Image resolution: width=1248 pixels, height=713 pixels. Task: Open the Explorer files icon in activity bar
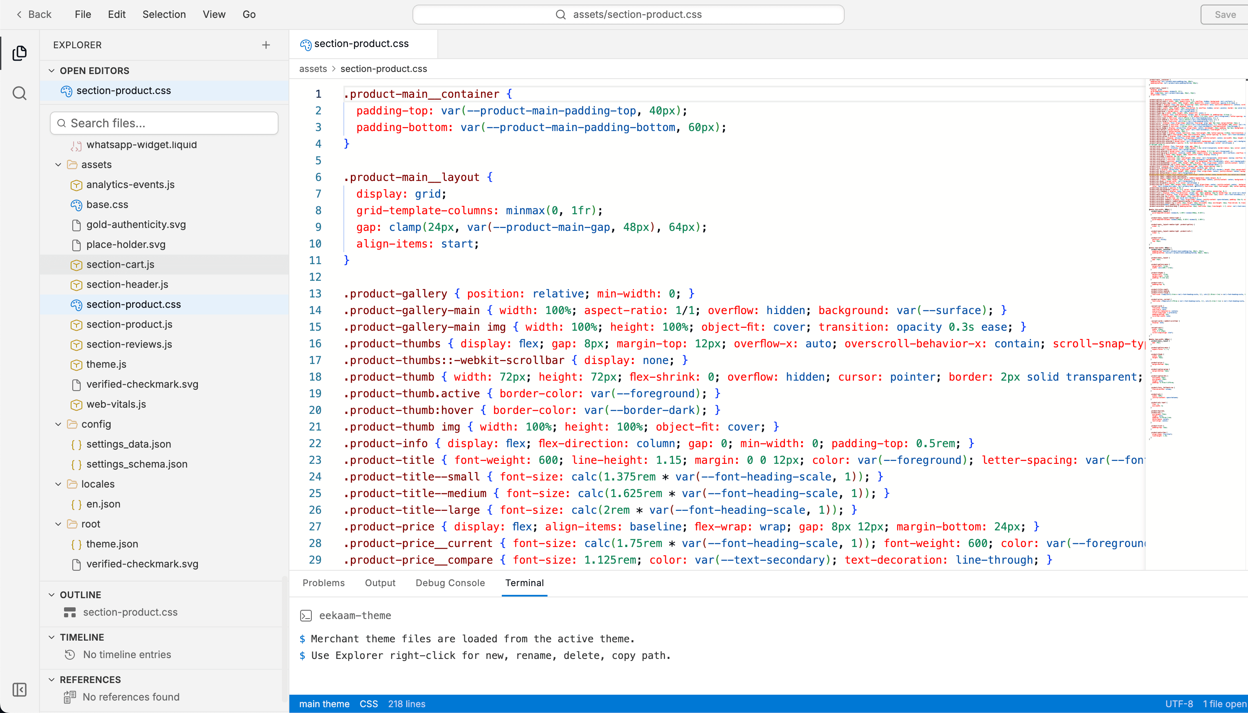[20, 53]
